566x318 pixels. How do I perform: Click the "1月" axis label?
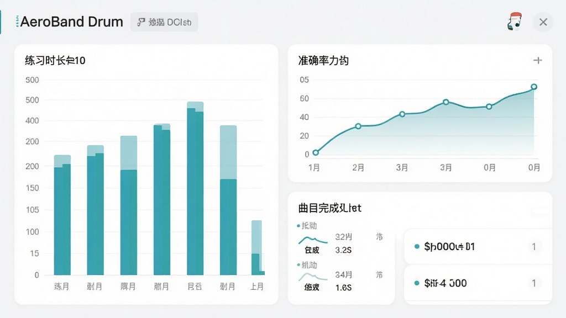[314, 167]
